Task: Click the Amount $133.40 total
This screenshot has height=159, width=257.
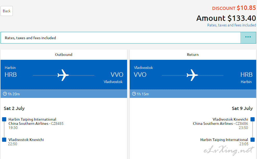Action: tap(226, 18)
